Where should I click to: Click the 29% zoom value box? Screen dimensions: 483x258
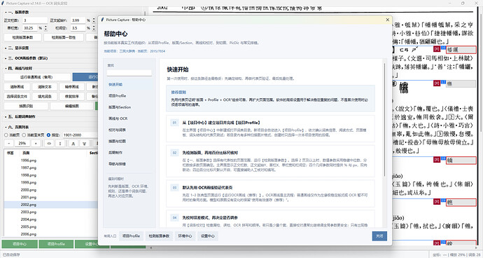point(22,144)
